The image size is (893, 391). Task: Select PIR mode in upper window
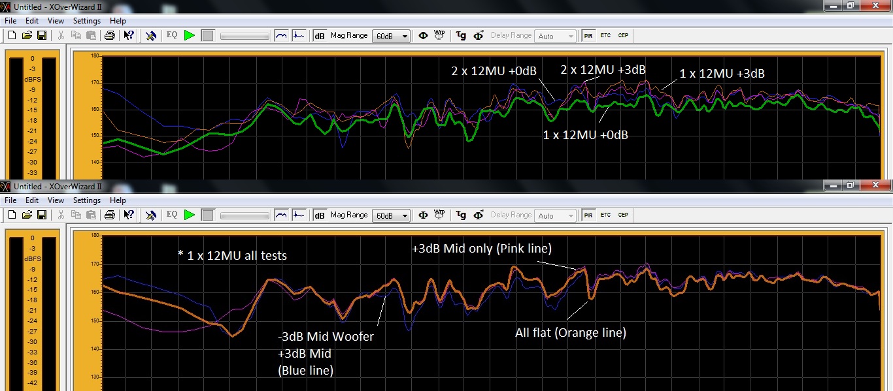click(x=589, y=35)
